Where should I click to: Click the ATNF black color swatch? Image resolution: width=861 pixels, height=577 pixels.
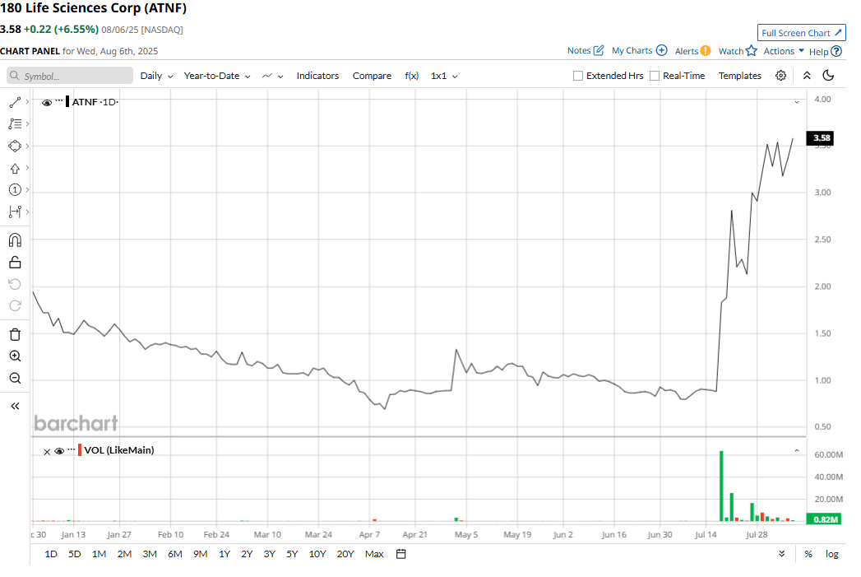coord(67,102)
